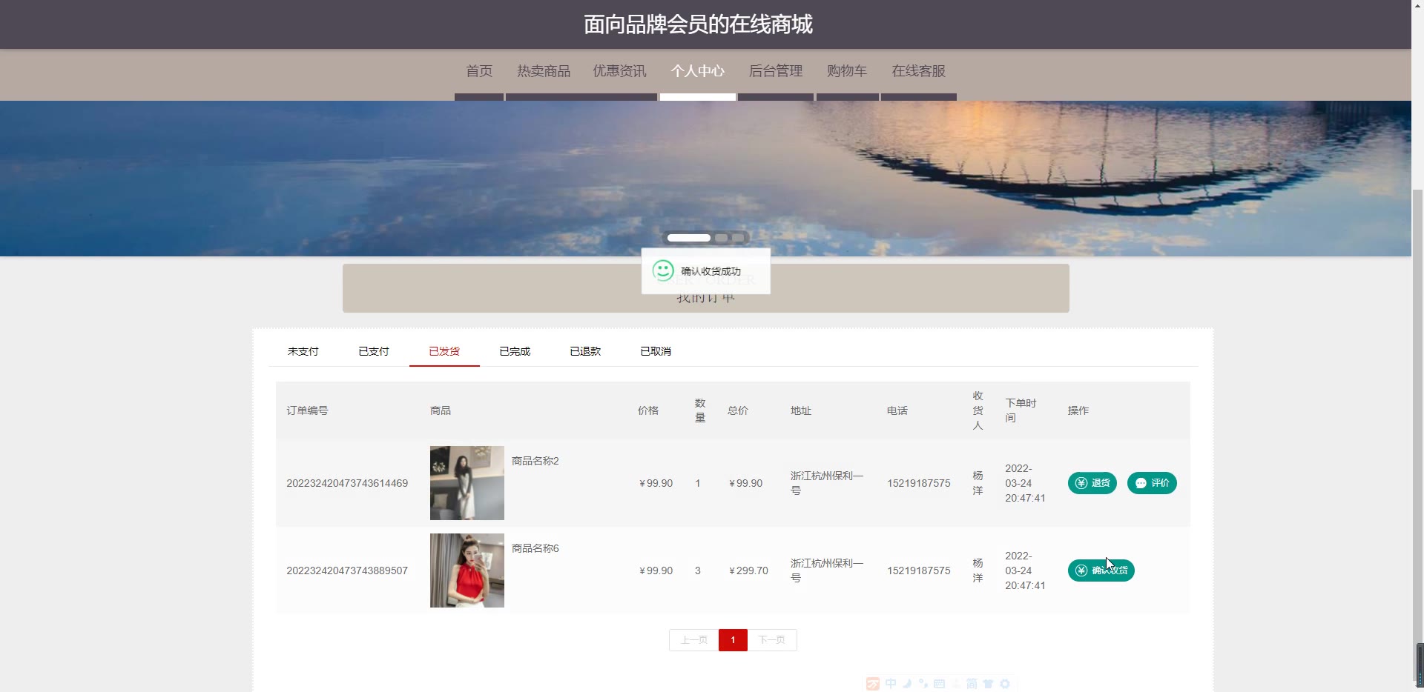This screenshot has height=692, width=1424.
Task: Click the 操作 column header
Action: pos(1078,410)
